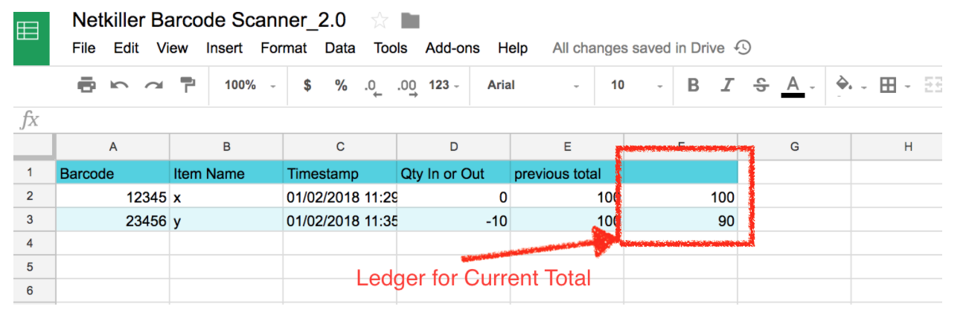Decrease decimal places
Viewport: 966px width, 318px height.
tap(372, 86)
